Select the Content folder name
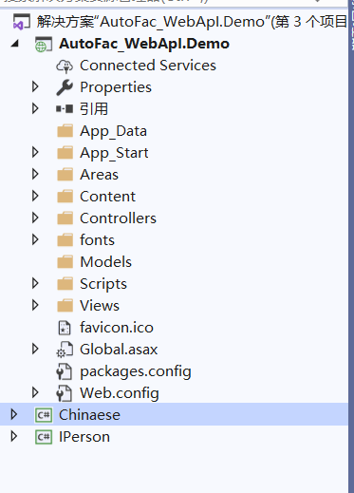354x493 pixels. pos(107,197)
